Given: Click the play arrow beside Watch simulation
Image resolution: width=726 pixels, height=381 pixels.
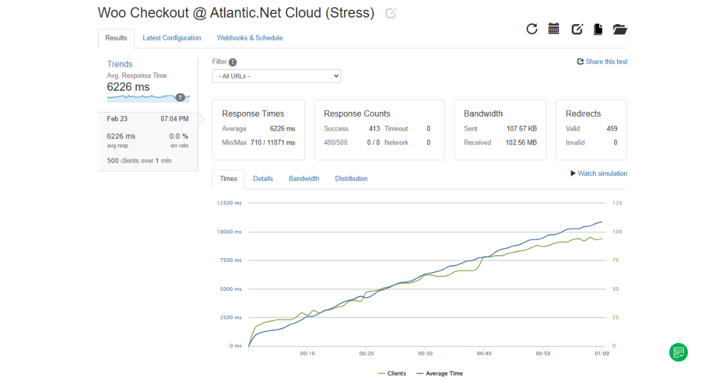Looking at the screenshot, I should (573, 174).
